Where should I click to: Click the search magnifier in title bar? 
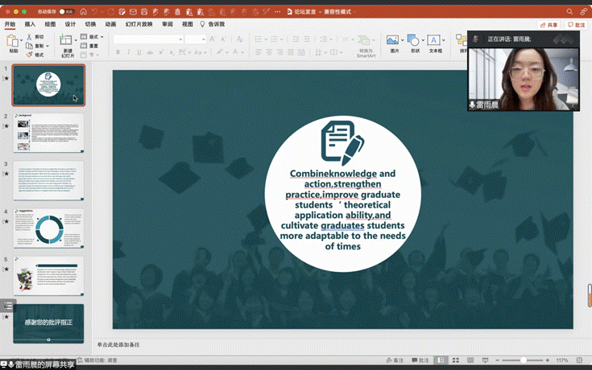(x=569, y=12)
